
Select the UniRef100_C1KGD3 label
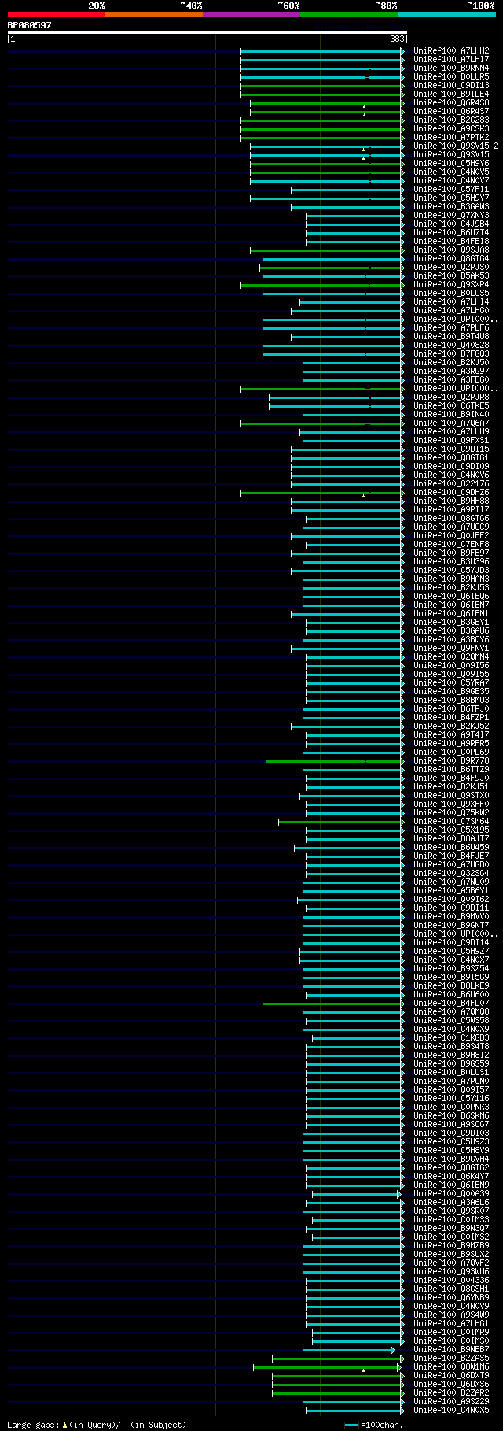coord(451,1038)
